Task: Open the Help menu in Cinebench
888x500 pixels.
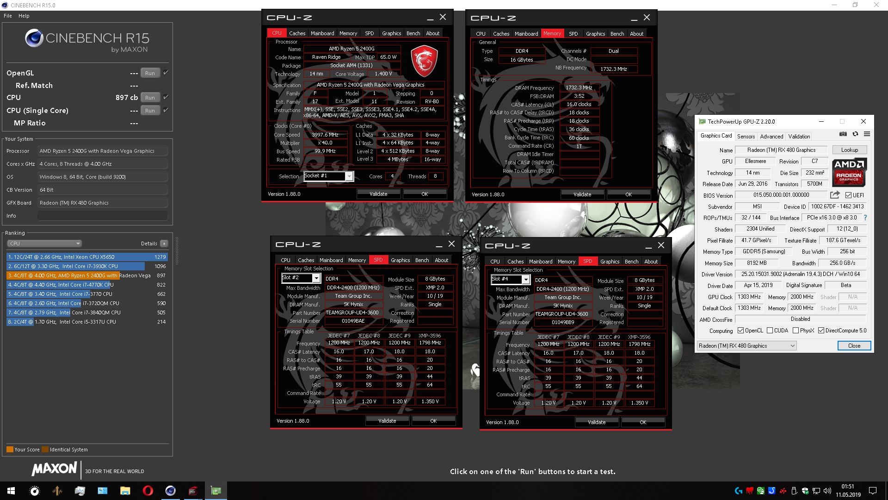Action: (x=24, y=16)
